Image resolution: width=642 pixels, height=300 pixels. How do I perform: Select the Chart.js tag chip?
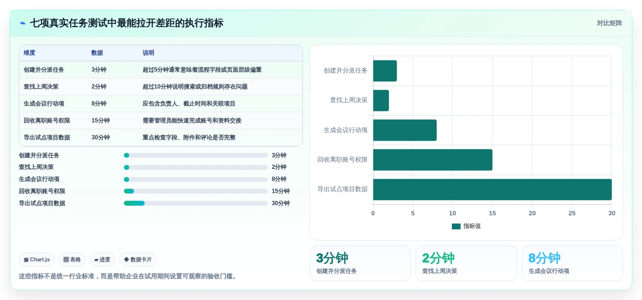37,260
